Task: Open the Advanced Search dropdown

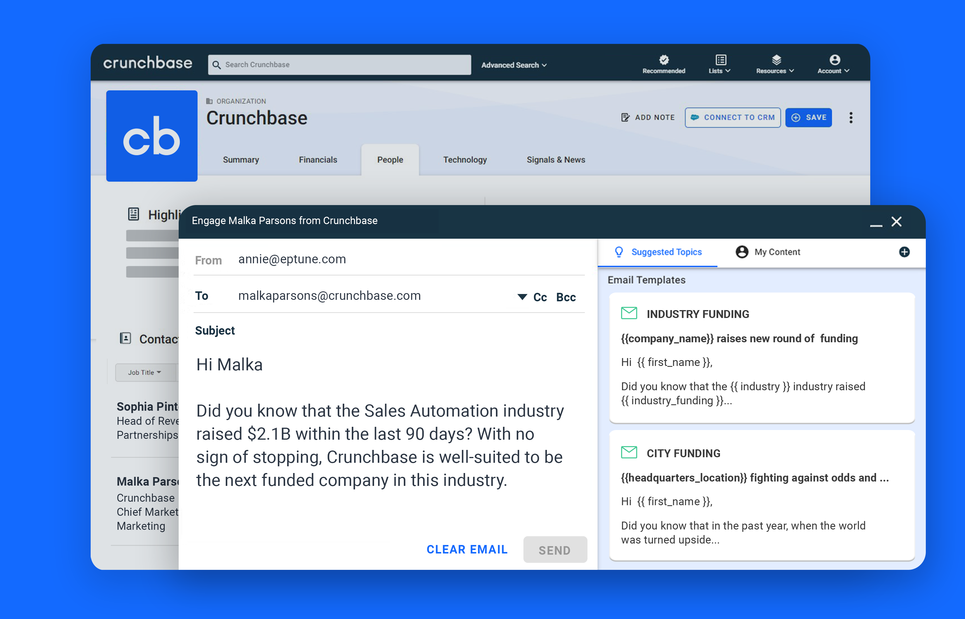Action: click(514, 65)
